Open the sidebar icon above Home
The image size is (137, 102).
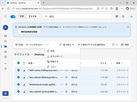pos(6,36)
